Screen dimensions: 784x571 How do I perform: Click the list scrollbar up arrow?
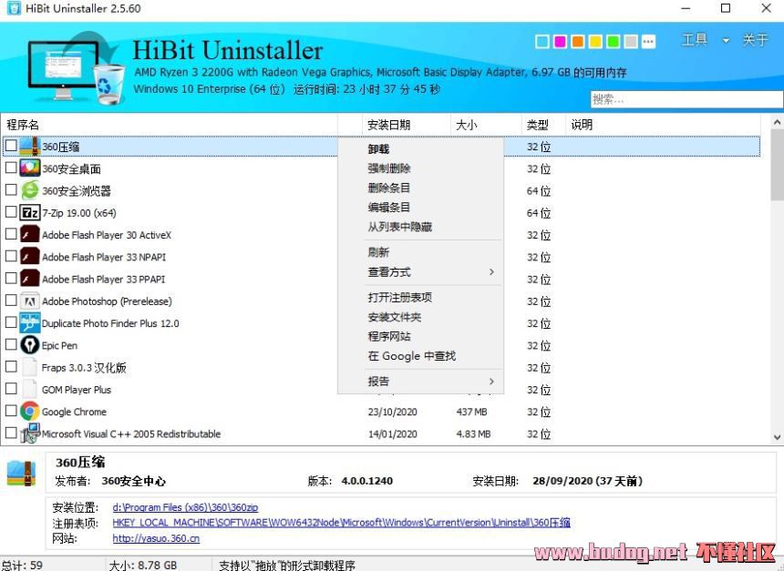(777, 121)
